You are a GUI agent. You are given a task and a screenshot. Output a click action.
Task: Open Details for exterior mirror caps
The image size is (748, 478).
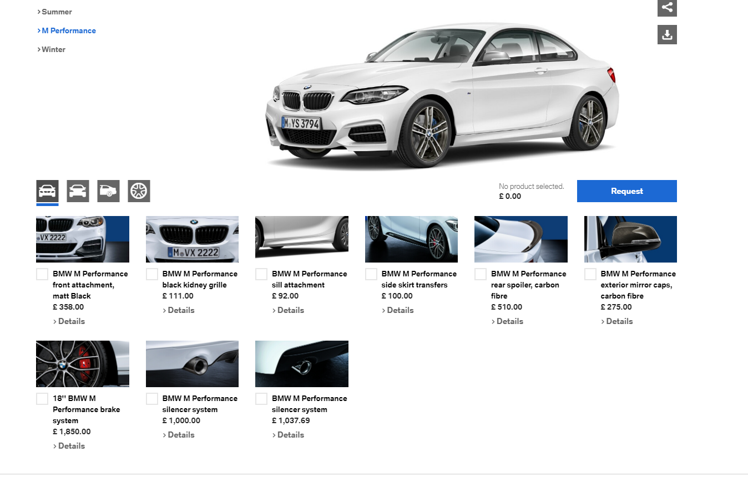617,321
